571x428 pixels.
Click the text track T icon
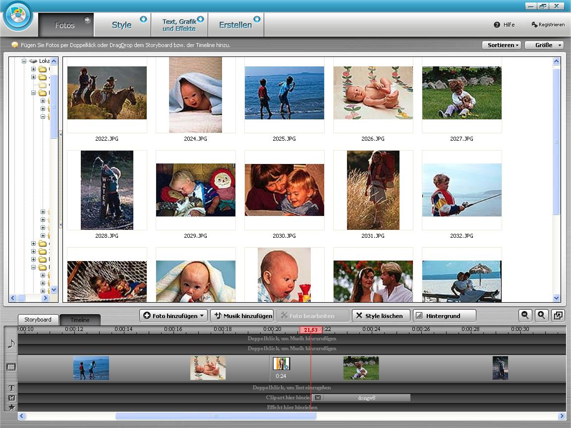tap(11, 388)
